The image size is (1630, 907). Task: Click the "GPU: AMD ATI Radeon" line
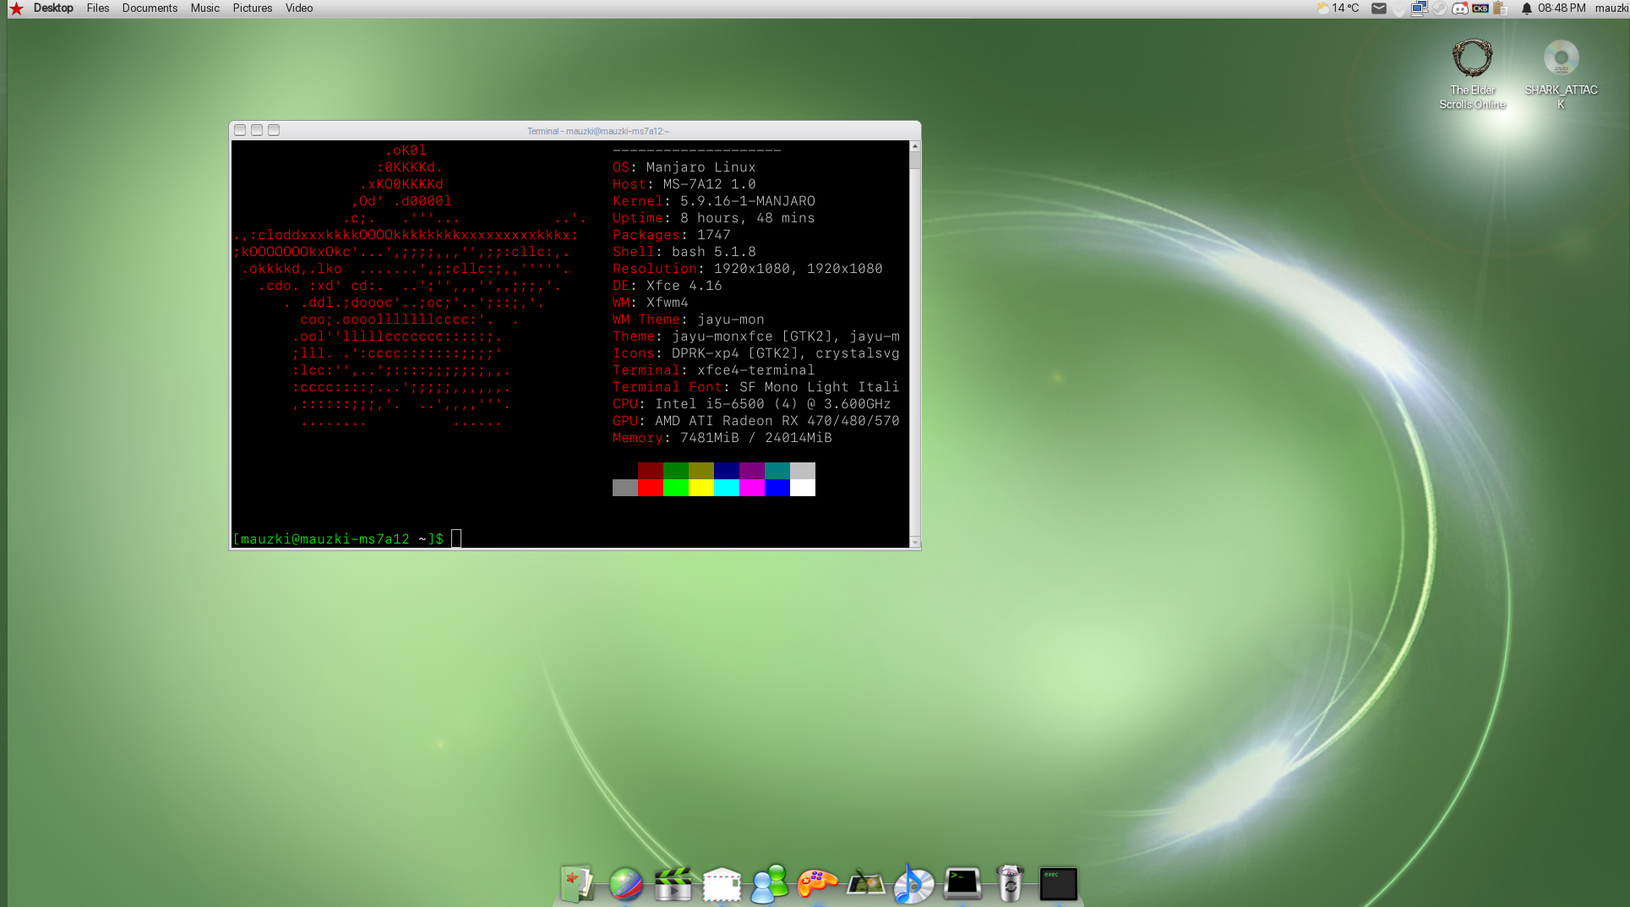[756, 421]
